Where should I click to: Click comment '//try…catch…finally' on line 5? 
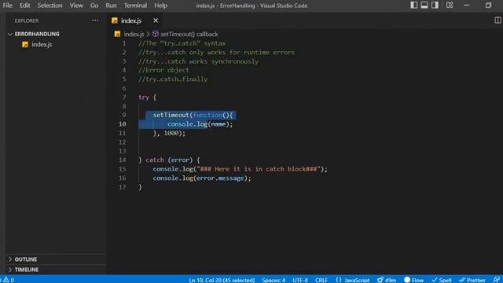(x=173, y=79)
